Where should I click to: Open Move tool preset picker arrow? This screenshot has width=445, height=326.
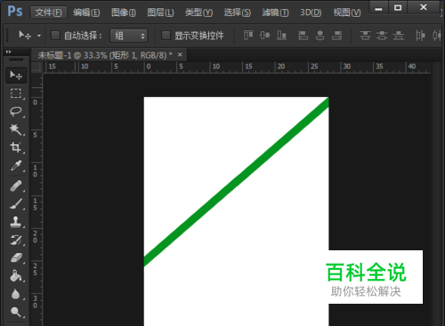[39, 36]
